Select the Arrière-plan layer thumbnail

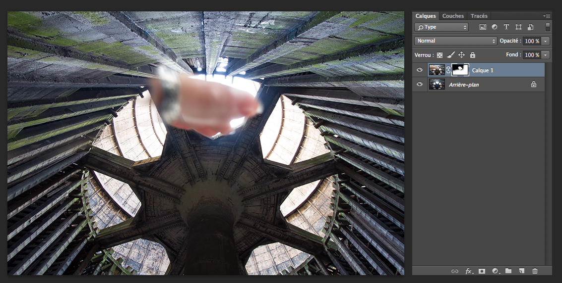point(437,84)
